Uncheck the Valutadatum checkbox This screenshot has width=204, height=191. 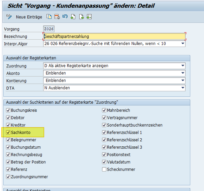click(x=104, y=162)
